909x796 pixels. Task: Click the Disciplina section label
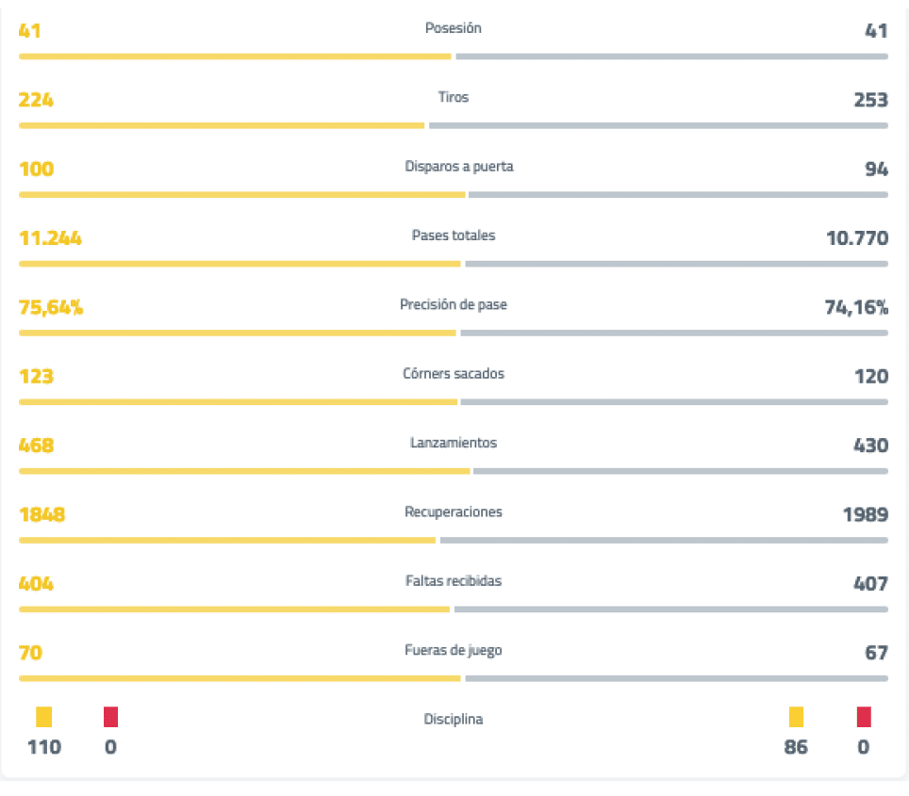454,720
